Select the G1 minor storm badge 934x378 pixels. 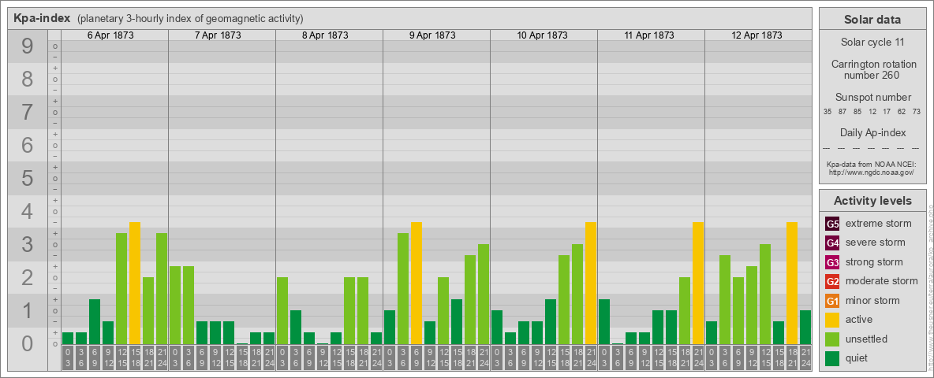[832, 300]
